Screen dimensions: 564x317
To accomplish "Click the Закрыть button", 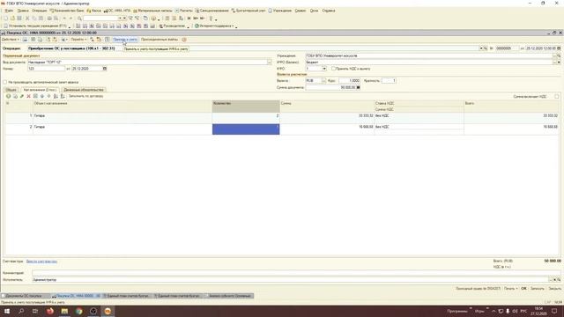I will 554,289.
